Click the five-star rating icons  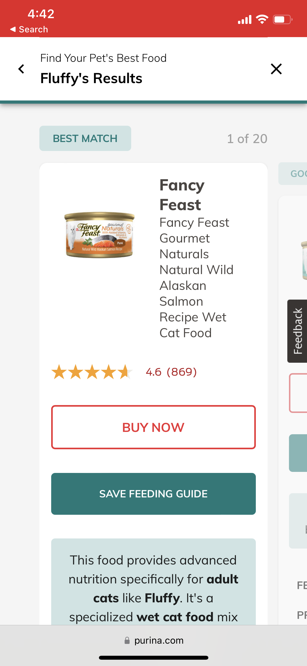tap(92, 372)
